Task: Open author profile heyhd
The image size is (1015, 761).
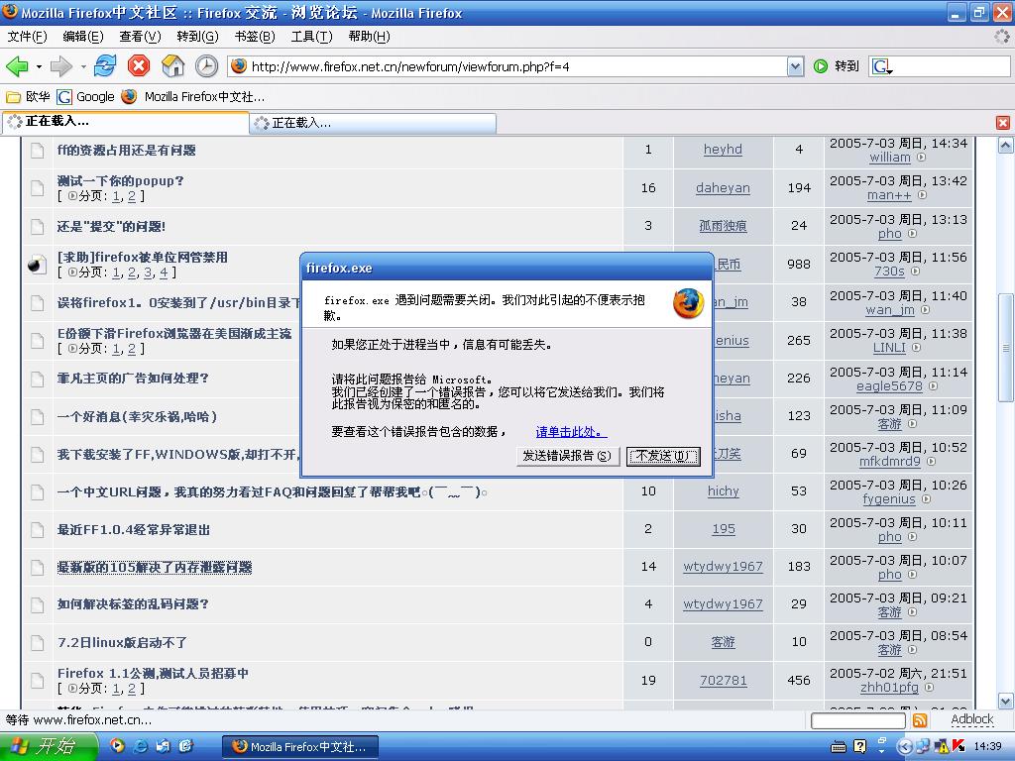Action: [x=723, y=150]
